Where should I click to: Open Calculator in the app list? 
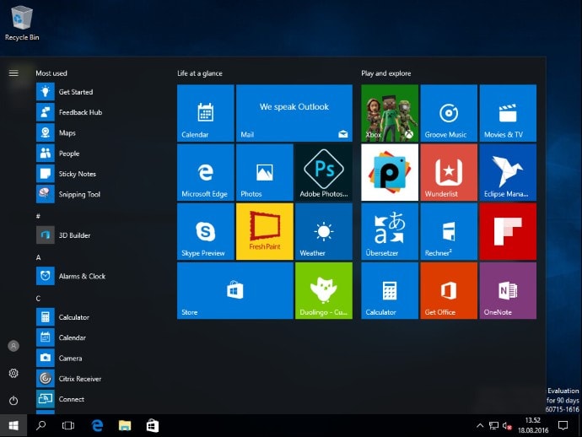[x=99, y=317]
